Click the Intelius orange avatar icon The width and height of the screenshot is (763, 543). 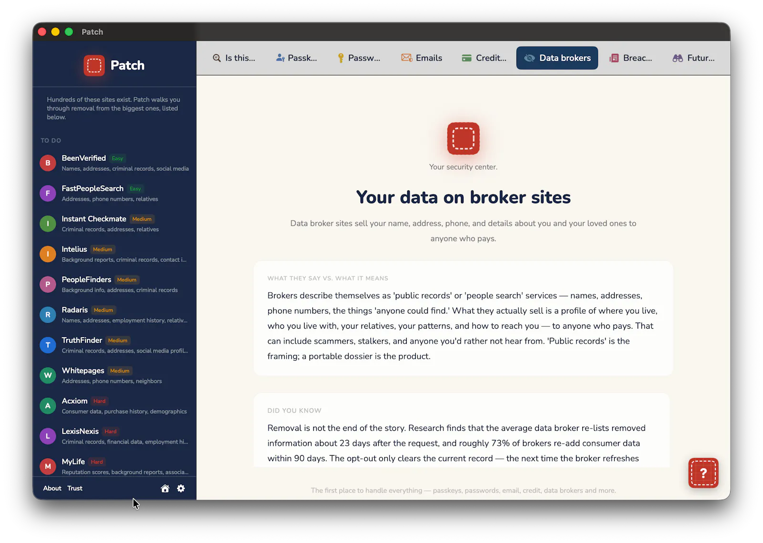(48, 254)
